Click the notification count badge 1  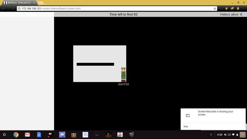click(211, 135)
